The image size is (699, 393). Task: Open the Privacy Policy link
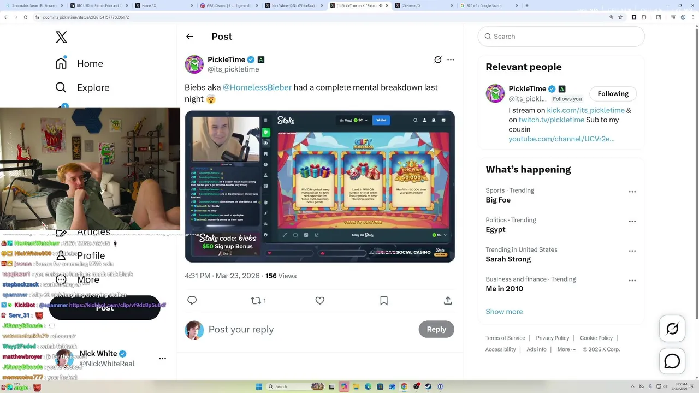click(552, 338)
